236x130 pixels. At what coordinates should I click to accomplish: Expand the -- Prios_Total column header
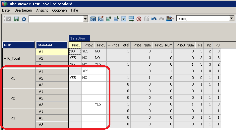[118, 45]
